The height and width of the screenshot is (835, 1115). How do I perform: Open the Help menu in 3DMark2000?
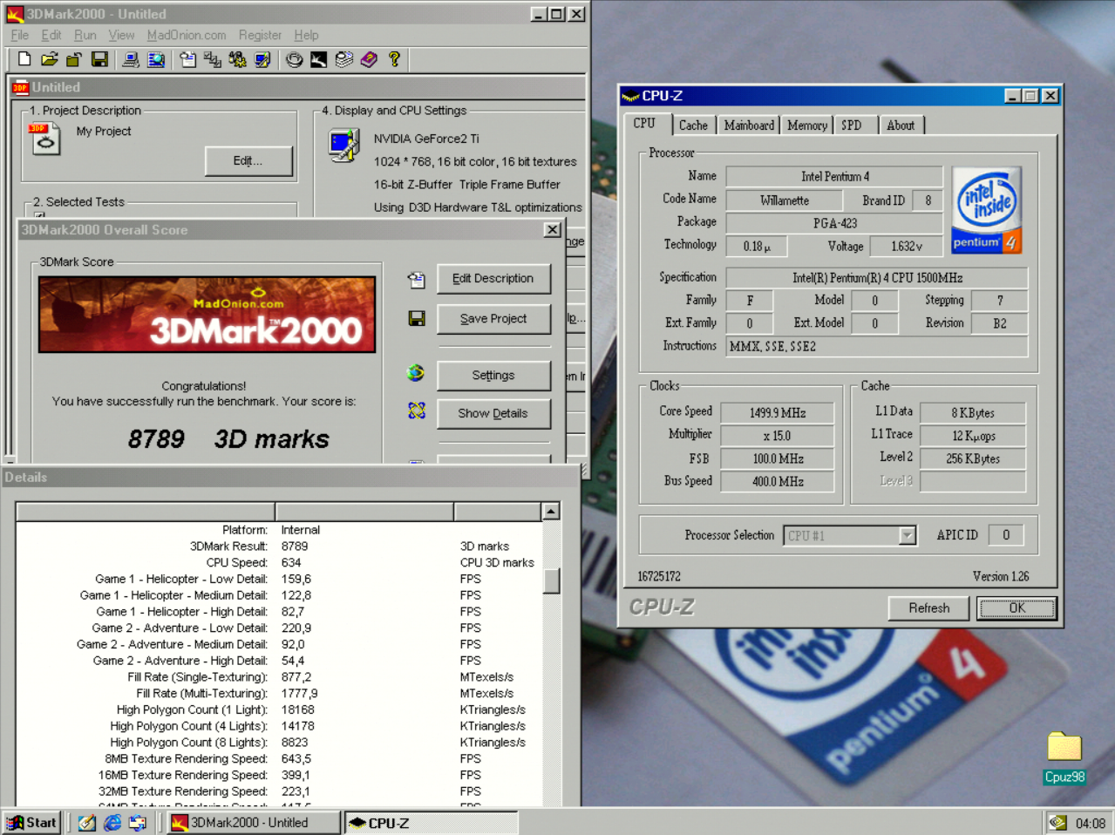point(306,35)
